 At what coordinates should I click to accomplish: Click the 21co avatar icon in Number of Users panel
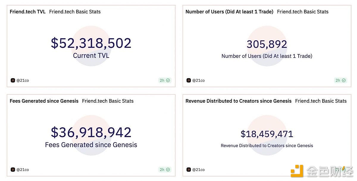pos(189,80)
